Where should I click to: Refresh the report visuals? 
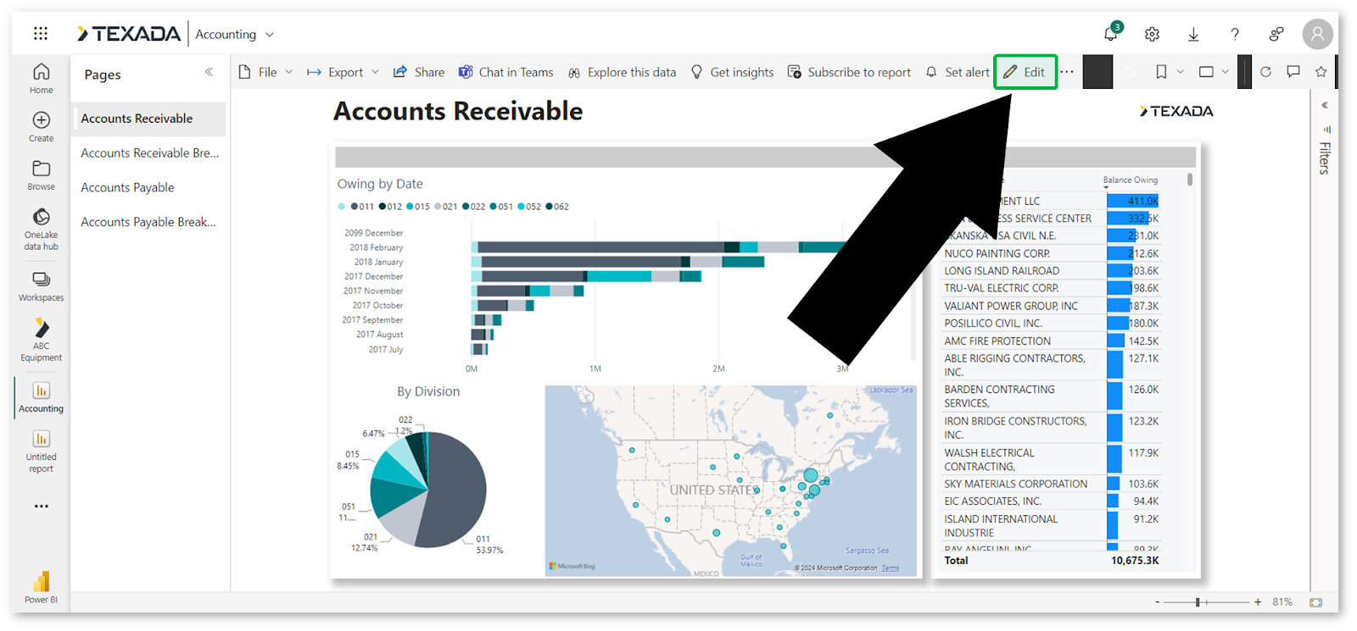click(1265, 72)
